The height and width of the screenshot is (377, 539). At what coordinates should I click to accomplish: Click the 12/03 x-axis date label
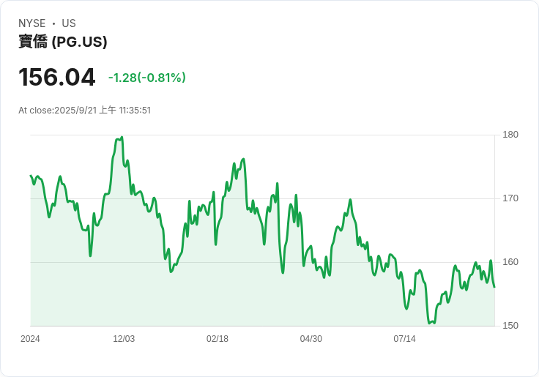click(124, 339)
